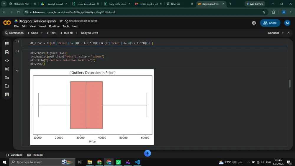The image size is (295, 166).
Task: Click the Gemini sparkle floating button
Action: coord(147,153)
